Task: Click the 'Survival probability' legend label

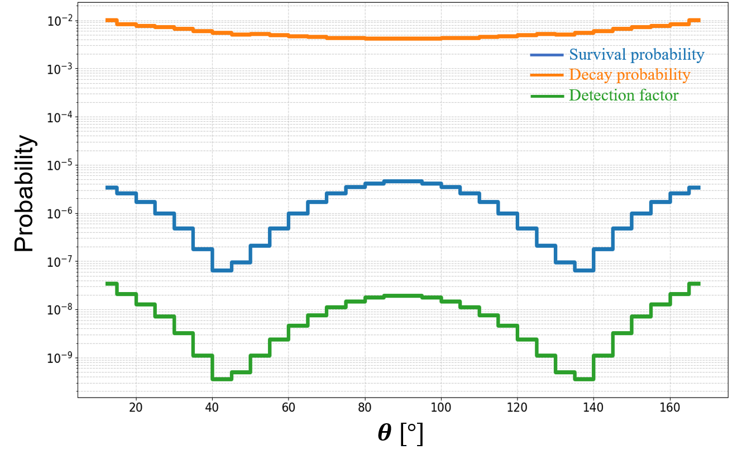Action: (636, 55)
